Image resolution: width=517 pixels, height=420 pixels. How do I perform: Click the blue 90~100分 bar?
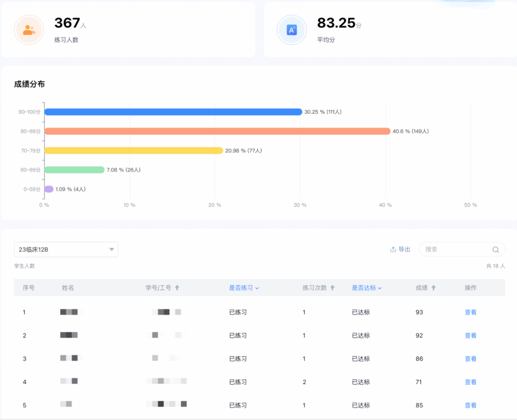click(173, 112)
